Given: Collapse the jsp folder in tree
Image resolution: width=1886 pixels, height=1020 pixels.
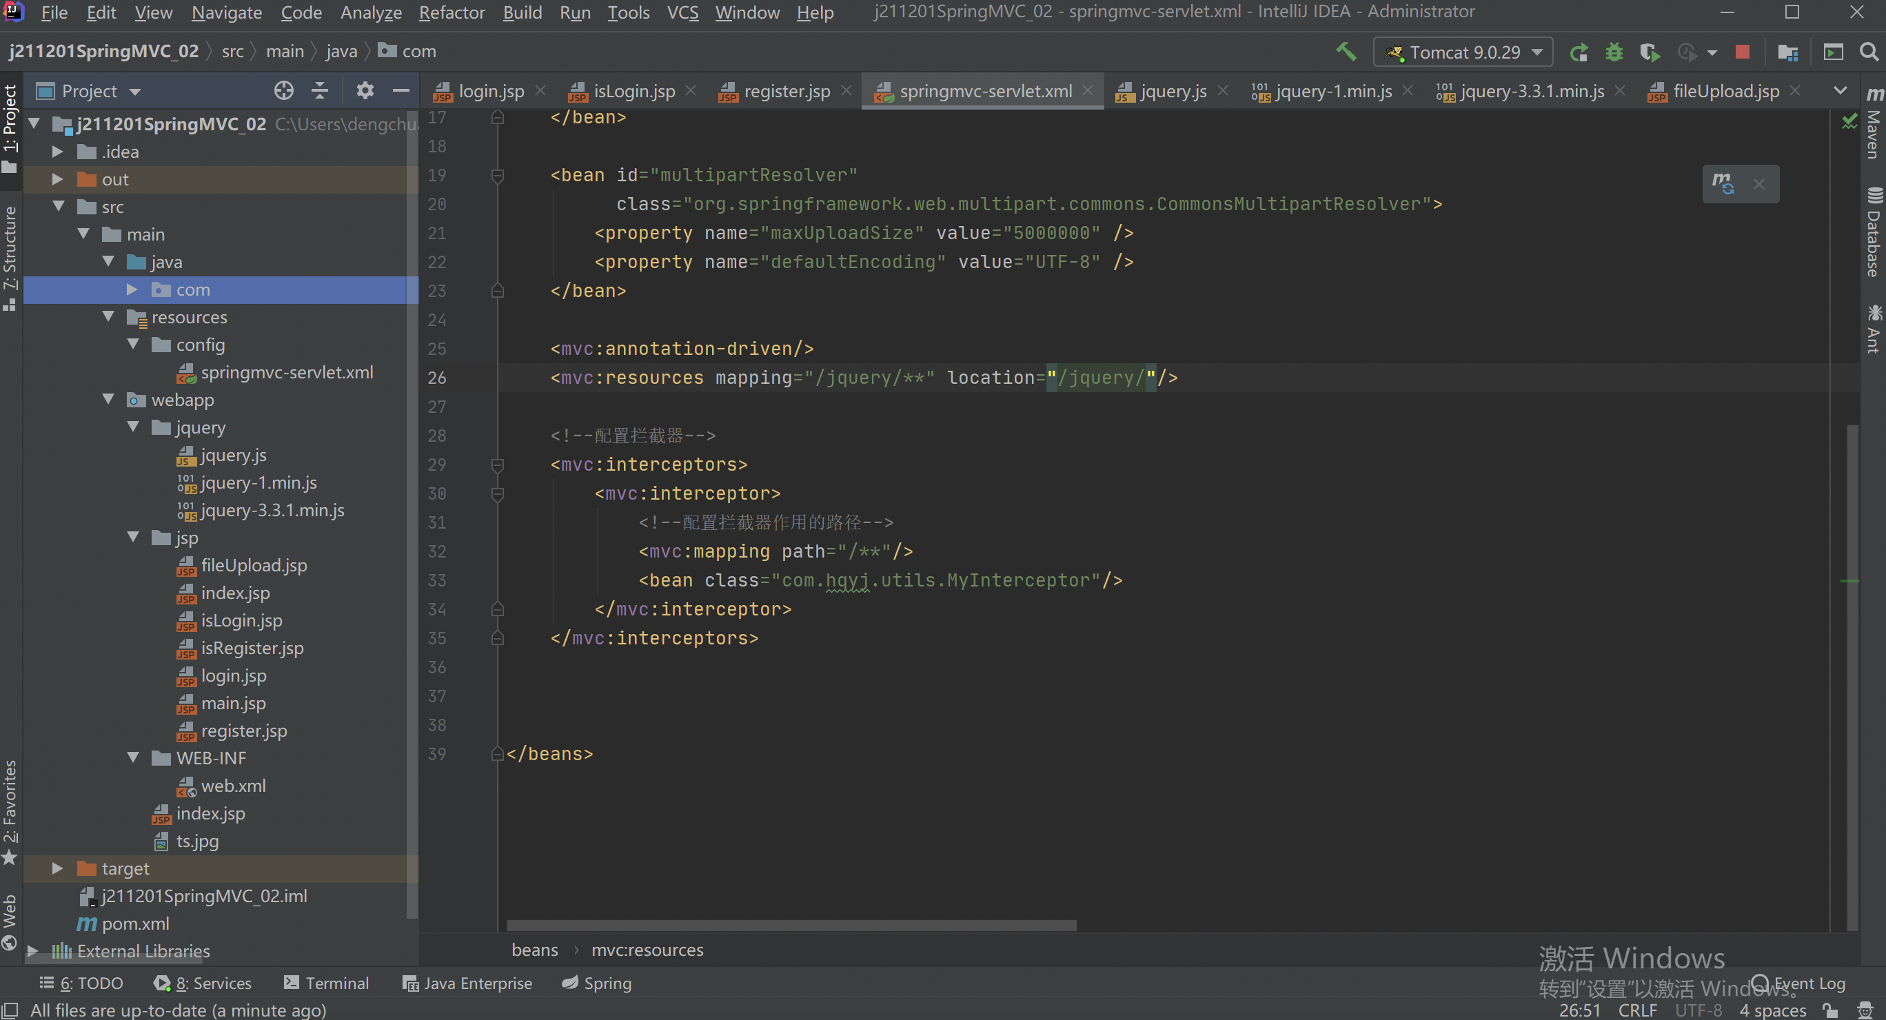Looking at the screenshot, I should [x=133, y=538].
